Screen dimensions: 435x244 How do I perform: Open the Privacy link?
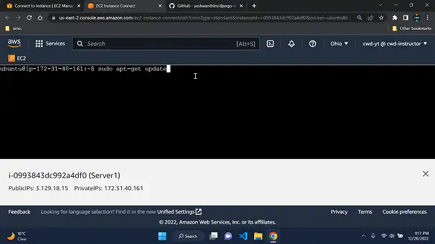[x=339, y=212]
